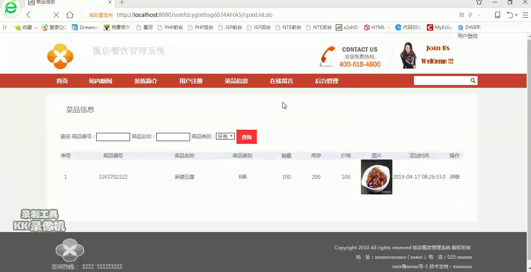
Task: Open the 收藏 favorites star dropdown
Action: 26,27
